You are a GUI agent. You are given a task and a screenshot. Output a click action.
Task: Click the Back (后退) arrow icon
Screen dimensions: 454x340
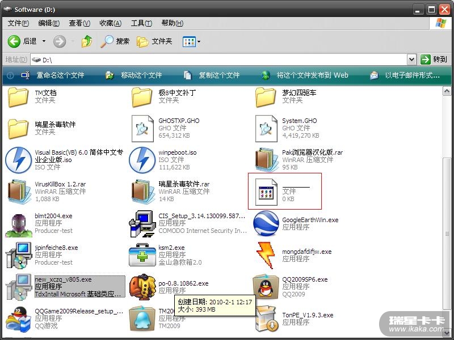pos(14,41)
